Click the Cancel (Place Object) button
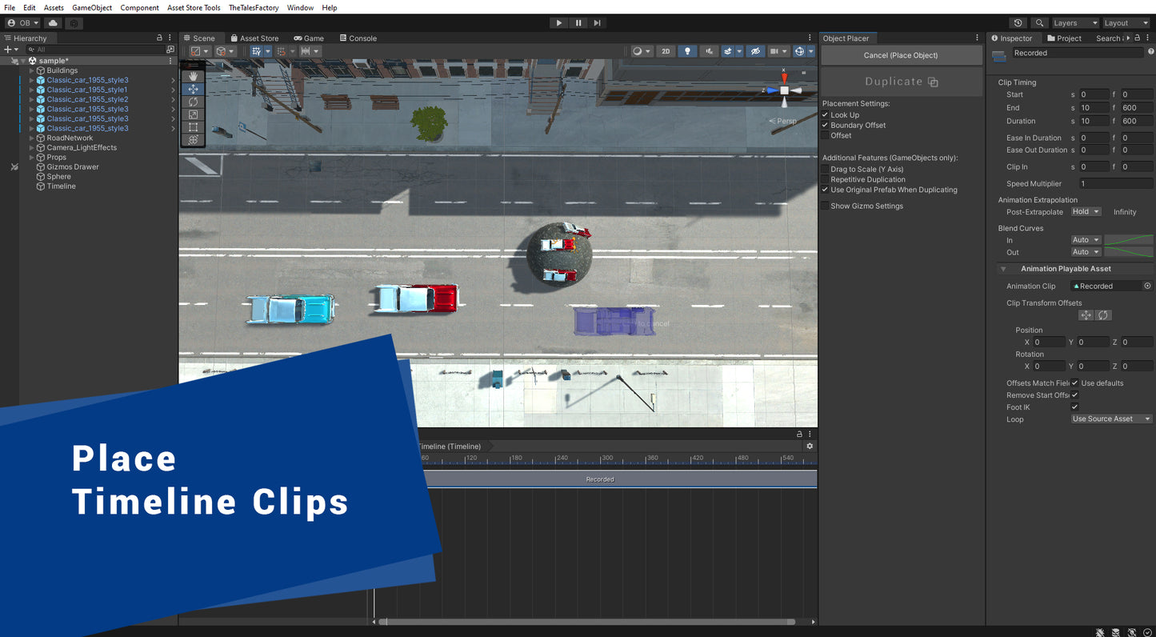The height and width of the screenshot is (637, 1156). (901, 55)
